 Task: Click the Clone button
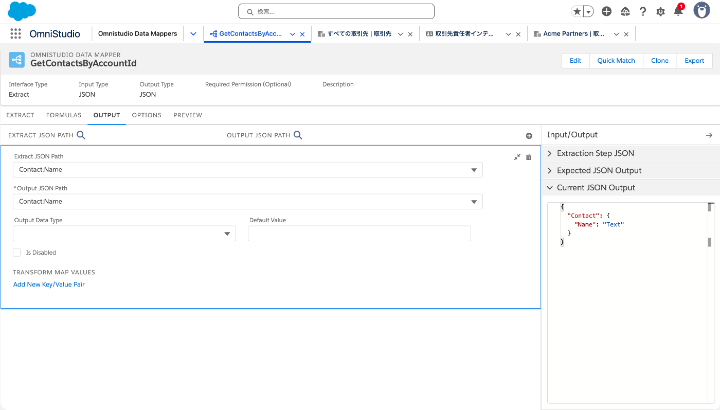click(x=660, y=61)
